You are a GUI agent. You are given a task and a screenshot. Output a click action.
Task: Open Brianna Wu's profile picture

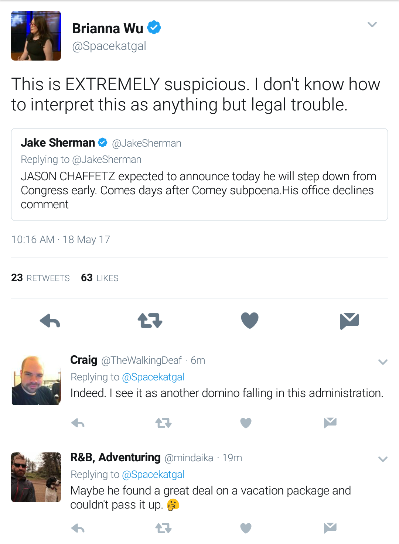pos(36,35)
